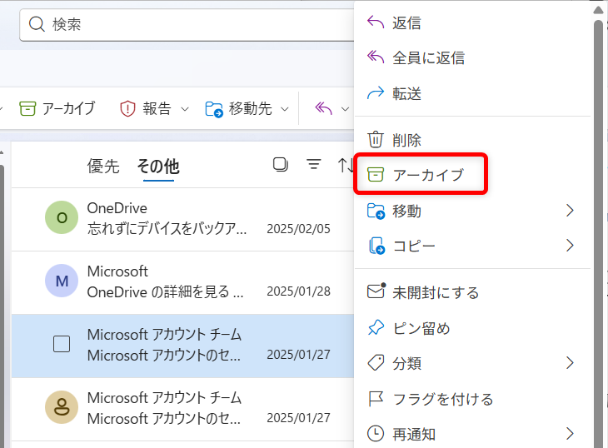Screen dimensions: 608x448
Task: Select アーカイブ in the context menu
Action: pyautogui.click(x=427, y=175)
